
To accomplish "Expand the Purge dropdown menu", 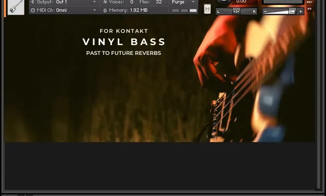I will pyautogui.click(x=183, y=2).
